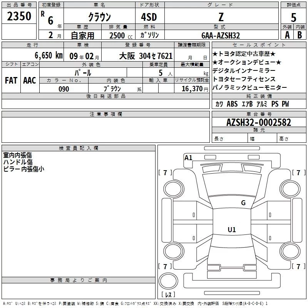Click the overall score 5
Viewport: 308px width, 308px height.
tap(293, 18)
